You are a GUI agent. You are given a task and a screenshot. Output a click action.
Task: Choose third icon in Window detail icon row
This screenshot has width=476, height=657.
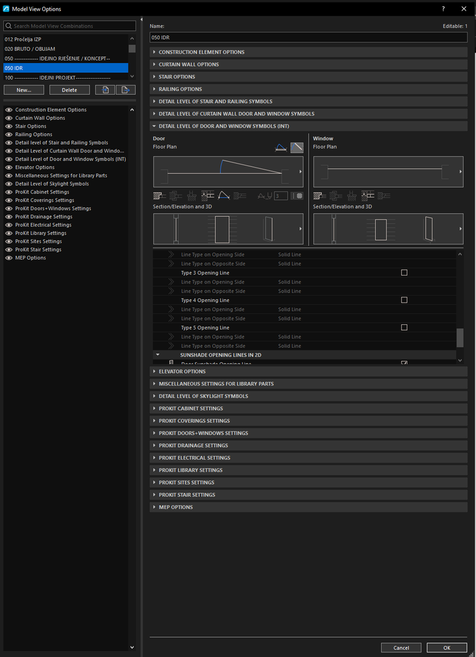tap(352, 196)
